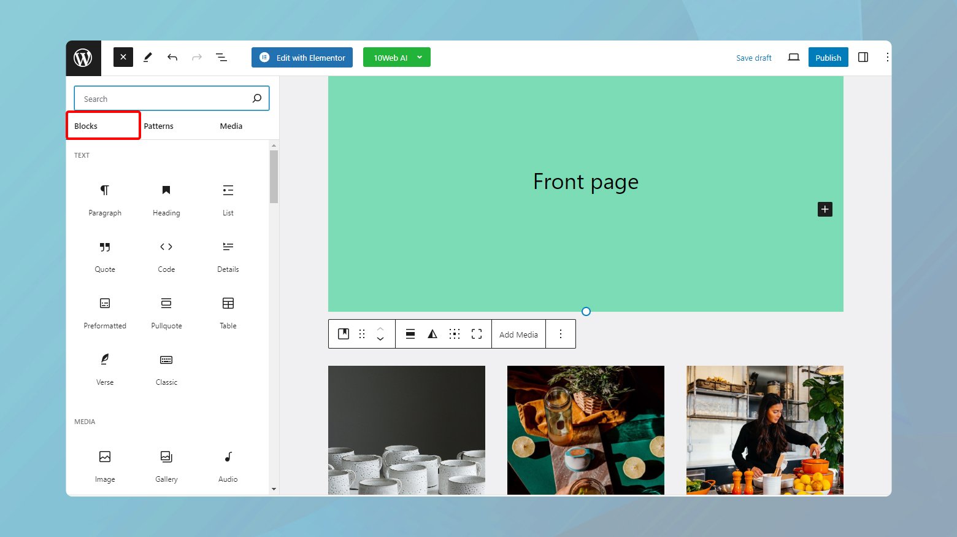Click the Save draft link
957x537 pixels.
[x=754, y=58]
